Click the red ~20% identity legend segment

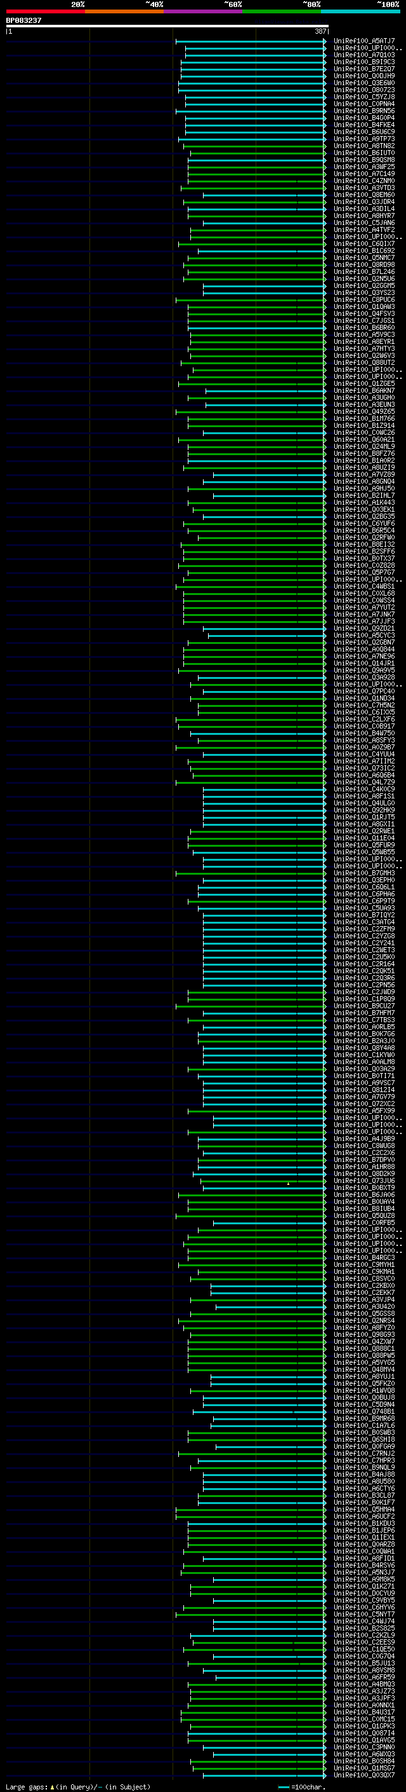(46, 12)
